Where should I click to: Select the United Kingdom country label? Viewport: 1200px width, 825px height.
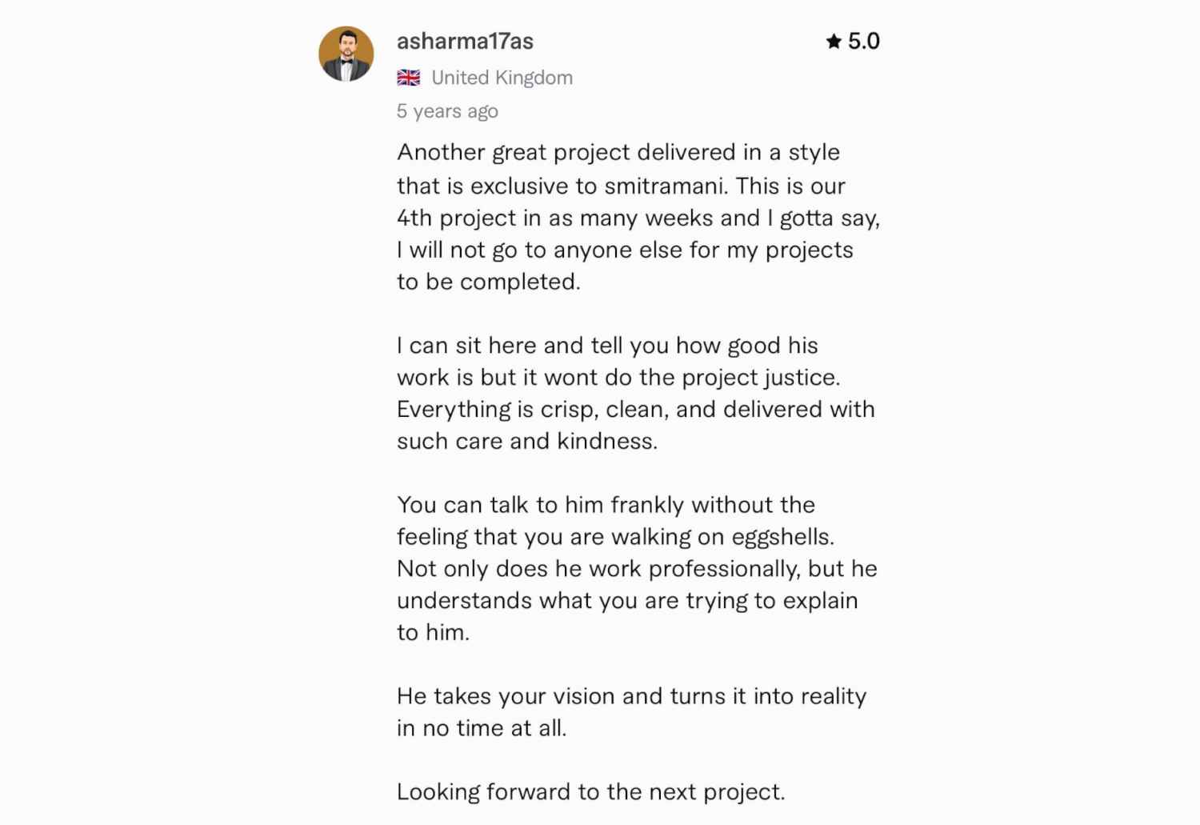(502, 78)
